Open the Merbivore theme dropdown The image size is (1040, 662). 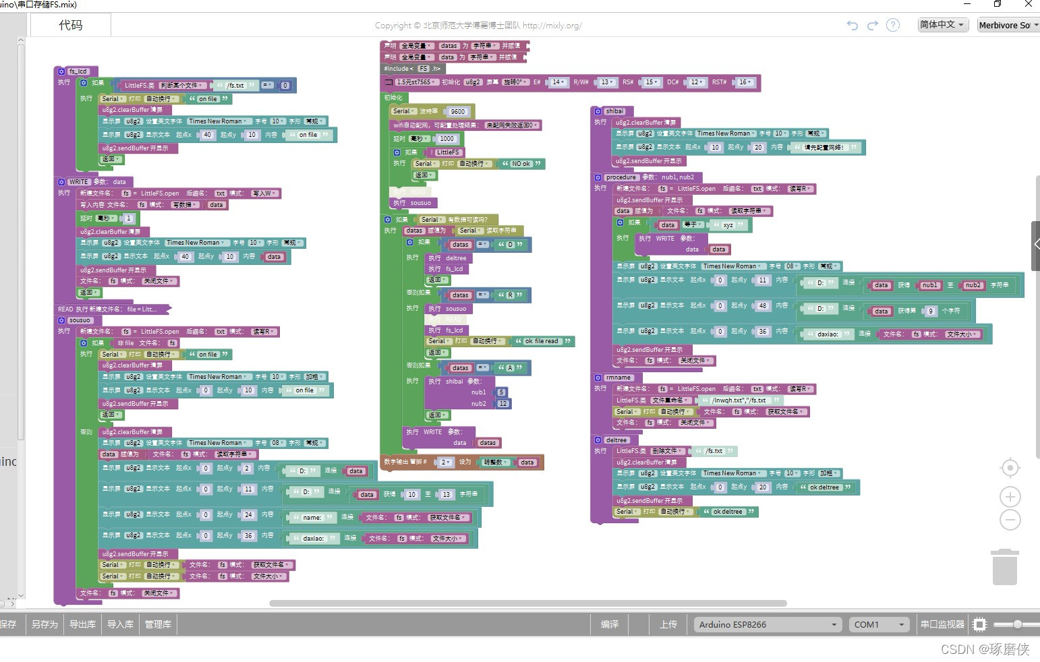tap(1008, 25)
